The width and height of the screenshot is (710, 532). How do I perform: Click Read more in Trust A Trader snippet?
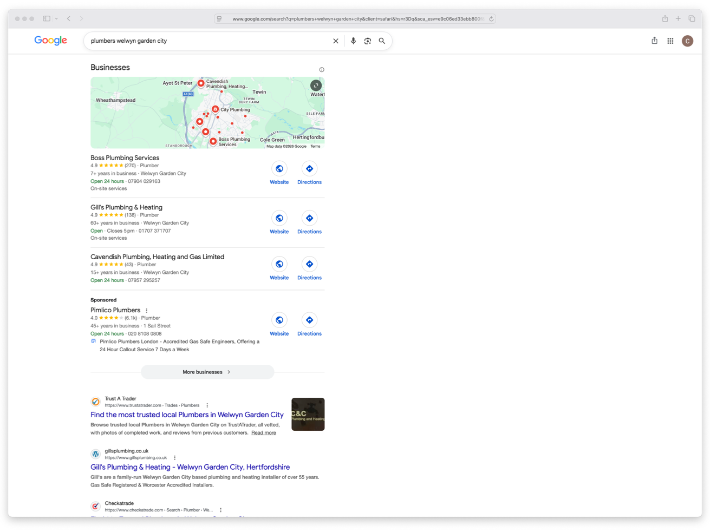(264, 433)
